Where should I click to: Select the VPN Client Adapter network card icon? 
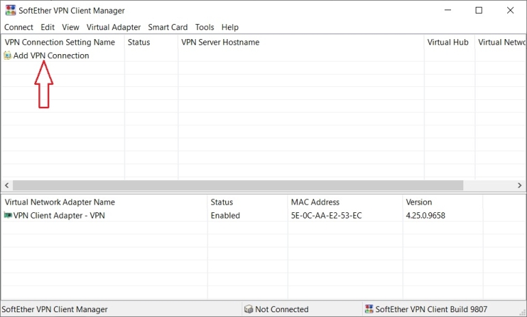tap(8, 216)
